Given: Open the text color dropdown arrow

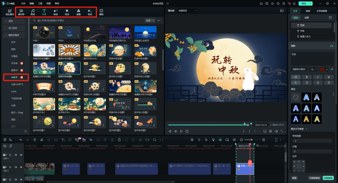Looking at the screenshot, I should 327,69.
